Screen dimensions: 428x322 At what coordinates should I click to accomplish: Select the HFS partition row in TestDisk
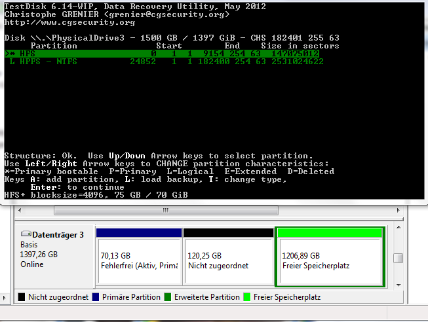point(162,54)
